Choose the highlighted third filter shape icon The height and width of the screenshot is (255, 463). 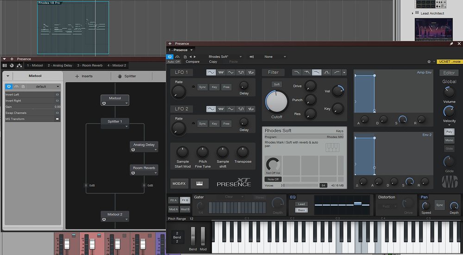click(x=317, y=73)
